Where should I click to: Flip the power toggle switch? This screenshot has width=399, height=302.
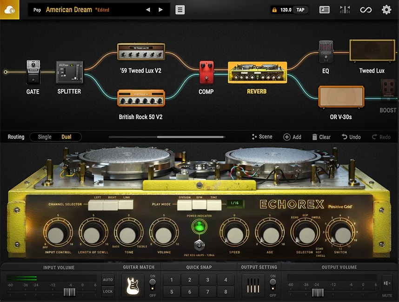pos(199,245)
